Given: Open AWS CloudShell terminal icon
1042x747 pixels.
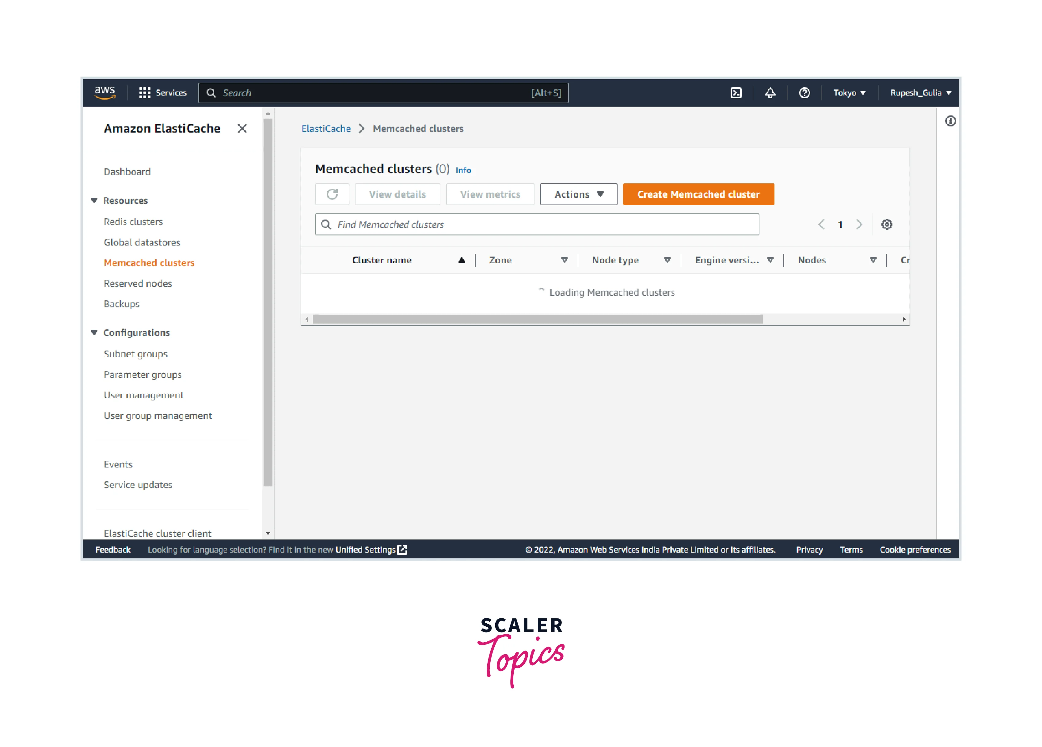Looking at the screenshot, I should 736,93.
